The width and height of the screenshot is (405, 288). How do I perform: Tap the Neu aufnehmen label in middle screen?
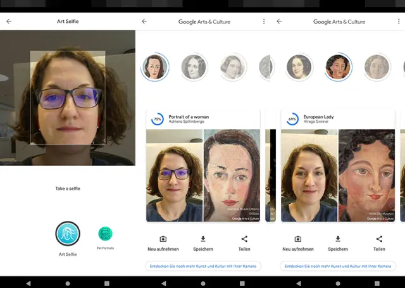pyautogui.click(x=163, y=249)
